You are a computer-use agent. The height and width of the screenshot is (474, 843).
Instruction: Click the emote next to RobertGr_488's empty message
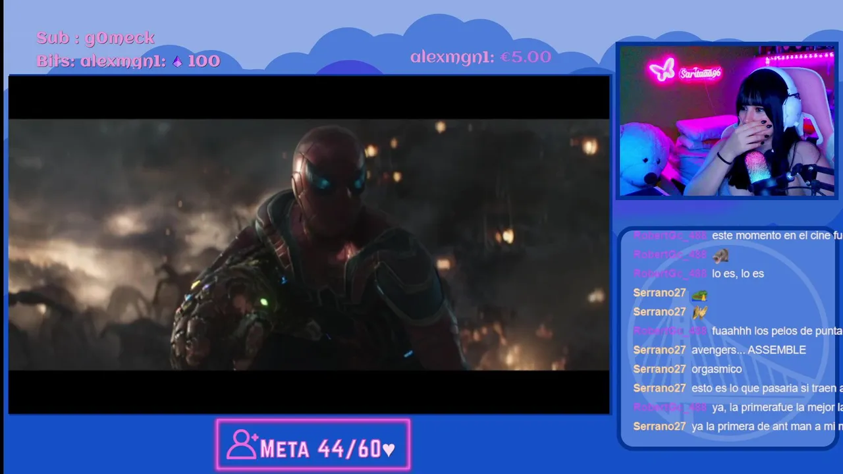point(721,255)
